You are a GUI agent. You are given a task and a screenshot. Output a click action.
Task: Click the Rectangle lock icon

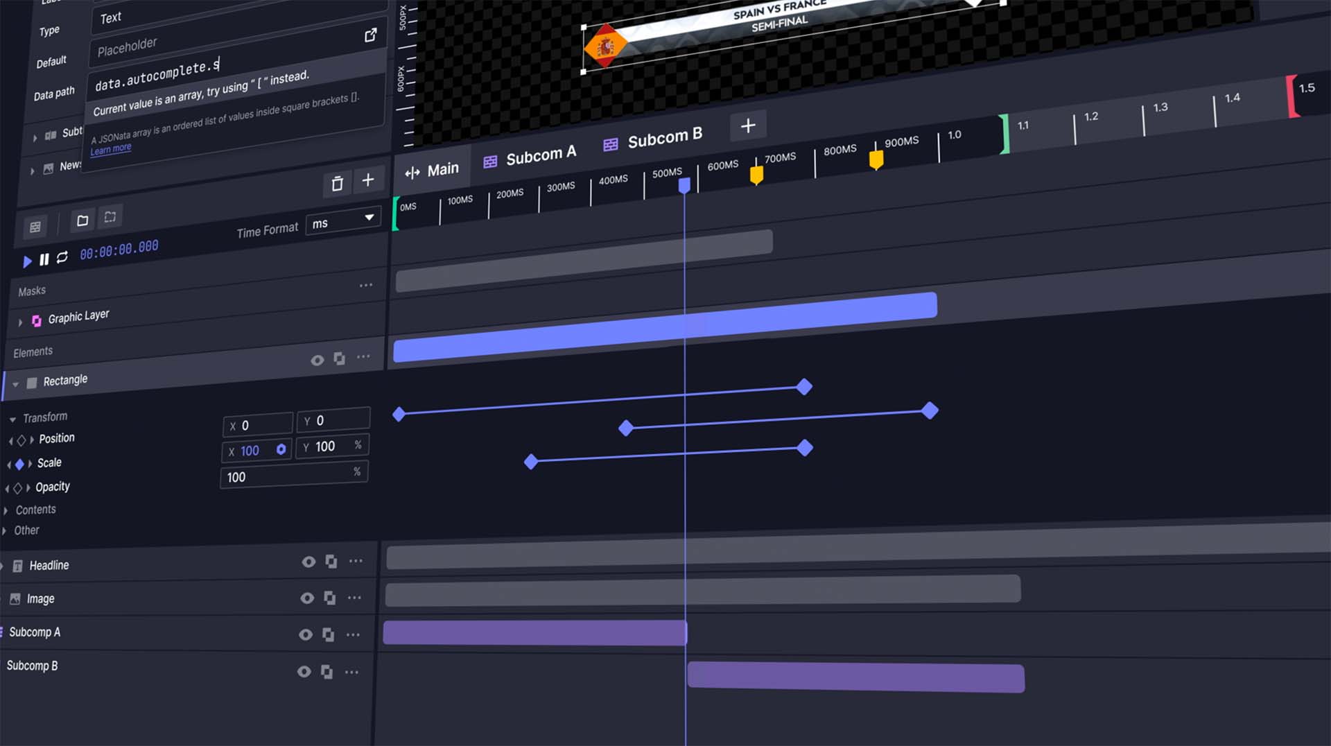coord(340,358)
